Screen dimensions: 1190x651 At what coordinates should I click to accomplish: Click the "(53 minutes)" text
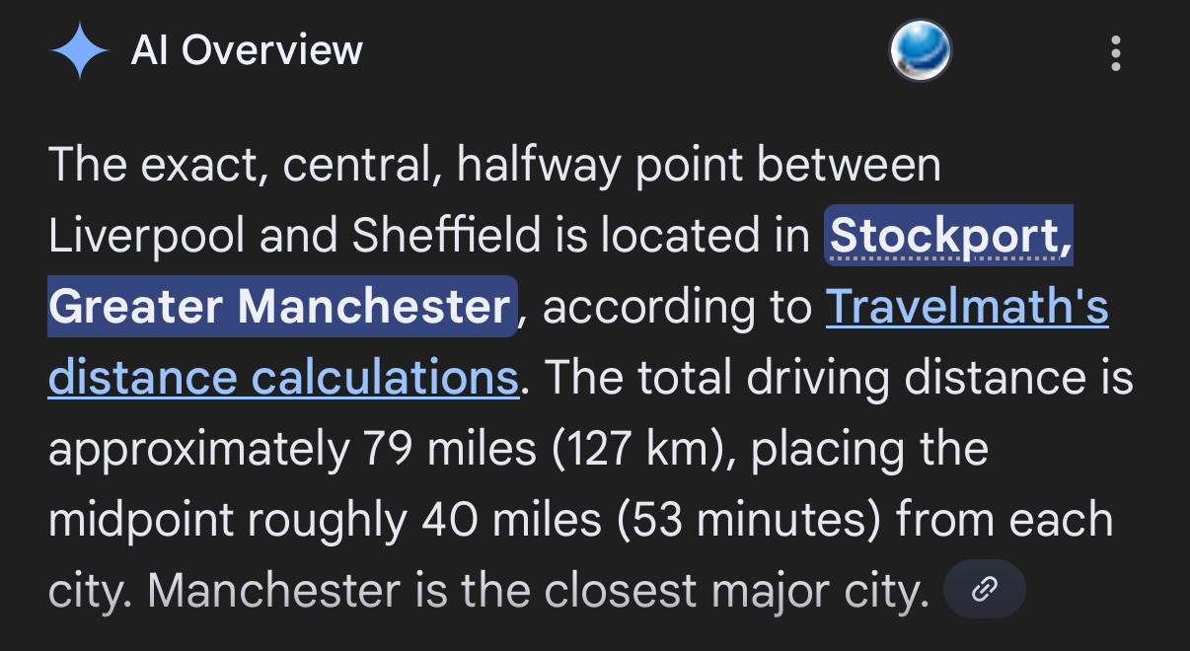pyautogui.click(x=751, y=521)
